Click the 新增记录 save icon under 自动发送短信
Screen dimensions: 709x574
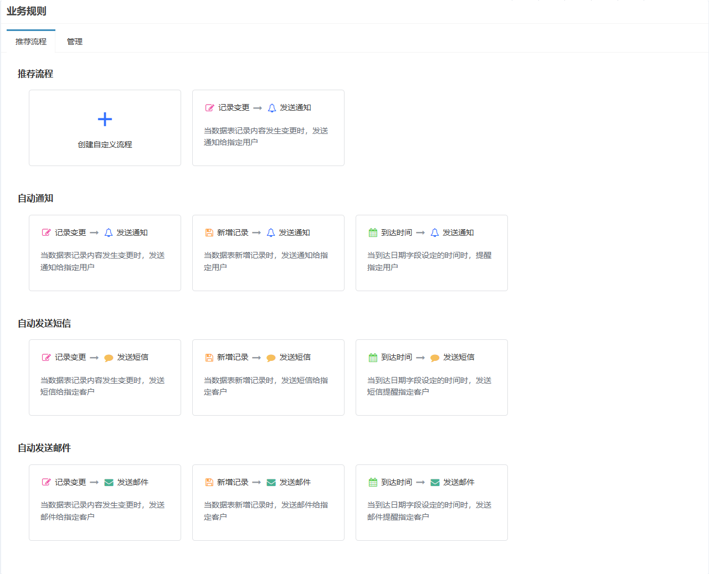[209, 358]
